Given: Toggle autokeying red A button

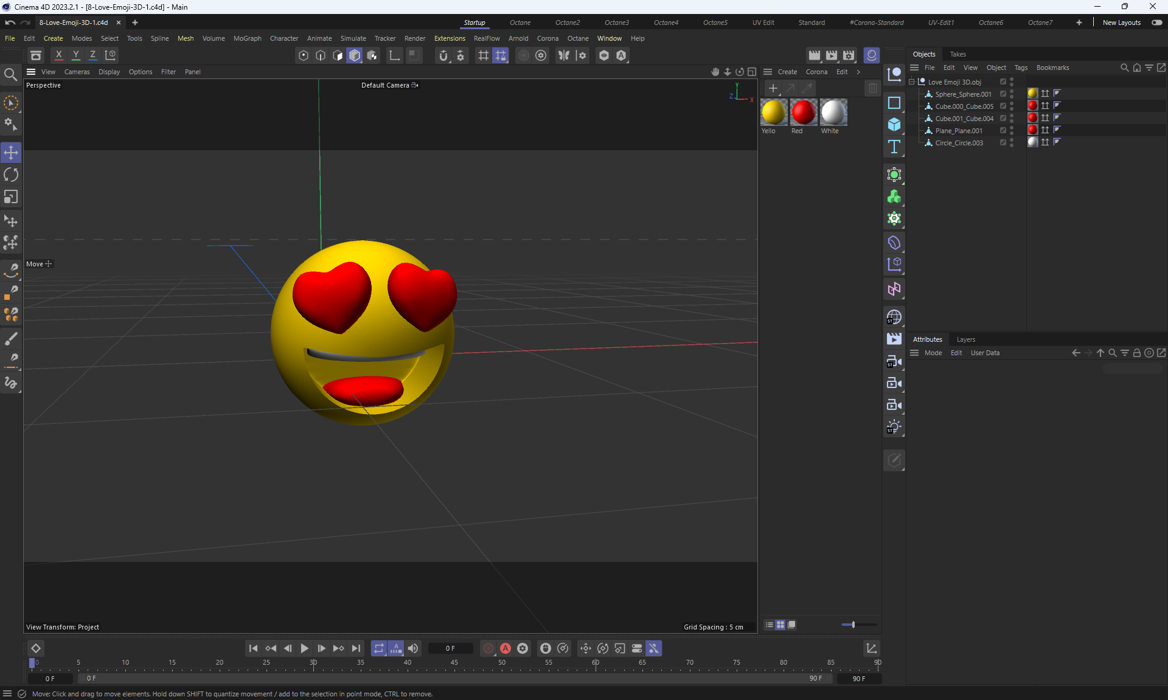Looking at the screenshot, I should (505, 648).
